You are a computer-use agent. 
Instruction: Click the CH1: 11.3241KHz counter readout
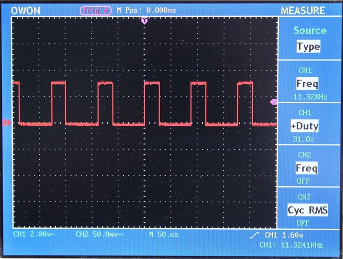[x=291, y=245]
